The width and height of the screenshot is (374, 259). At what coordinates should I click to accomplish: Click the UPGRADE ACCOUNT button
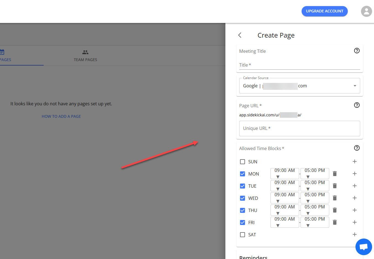(x=325, y=11)
